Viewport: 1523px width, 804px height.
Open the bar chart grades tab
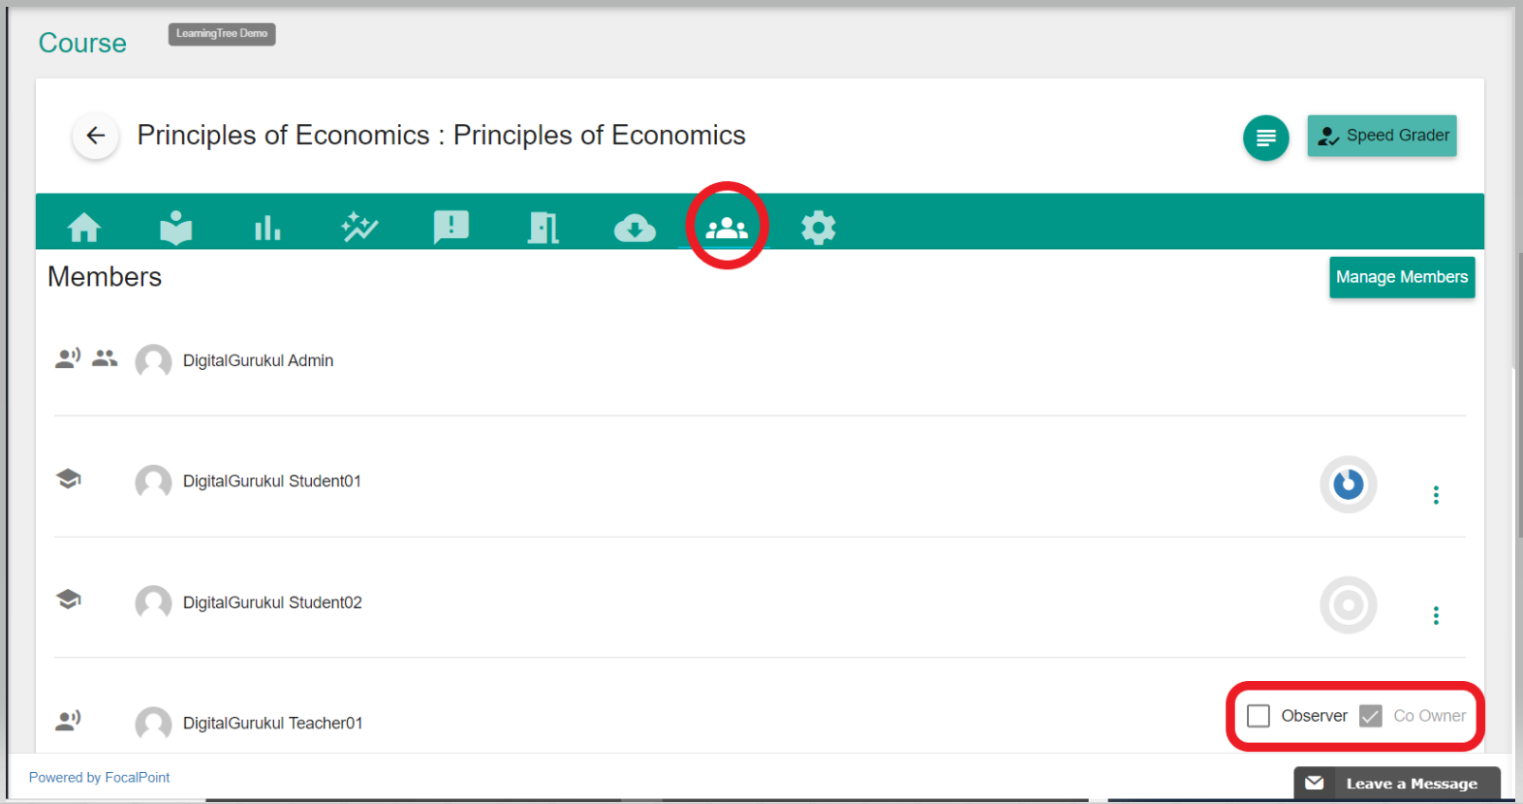[x=267, y=229]
